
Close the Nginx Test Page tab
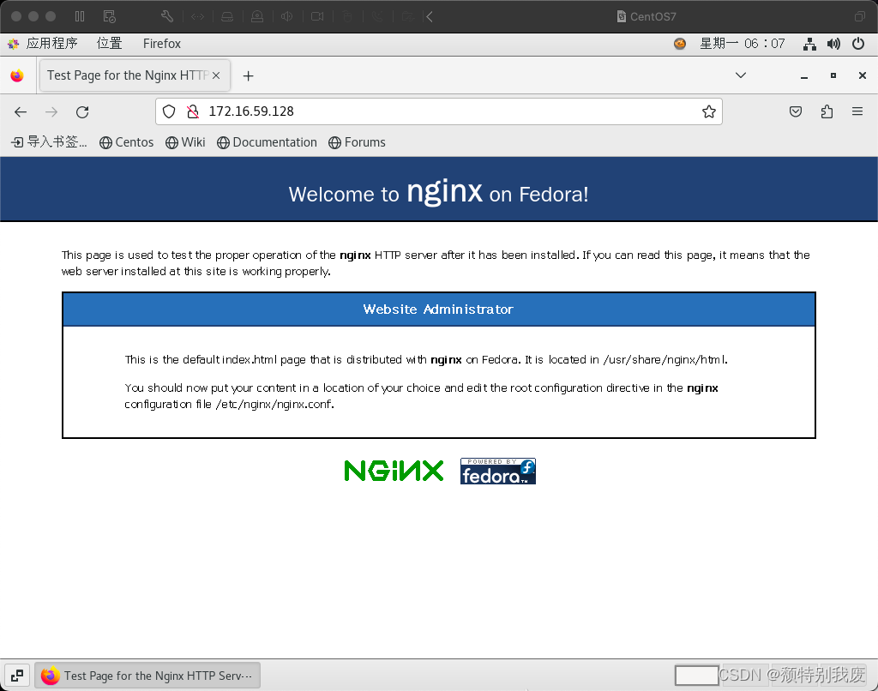coord(216,75)
